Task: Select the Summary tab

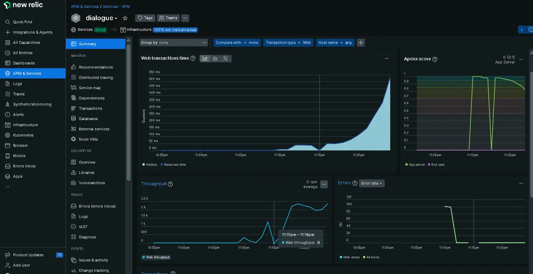Action: 95,44
